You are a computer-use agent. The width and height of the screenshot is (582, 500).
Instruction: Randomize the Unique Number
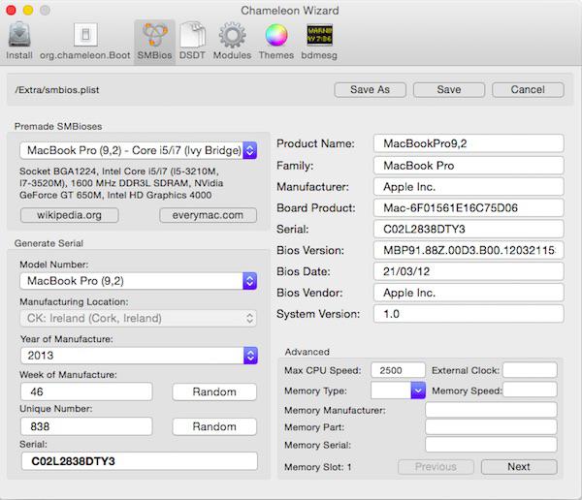[x=214, y=426]
